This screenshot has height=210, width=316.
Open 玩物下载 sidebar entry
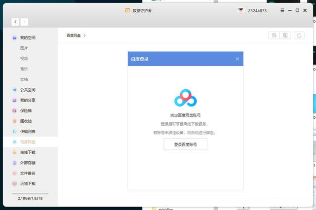28,184
